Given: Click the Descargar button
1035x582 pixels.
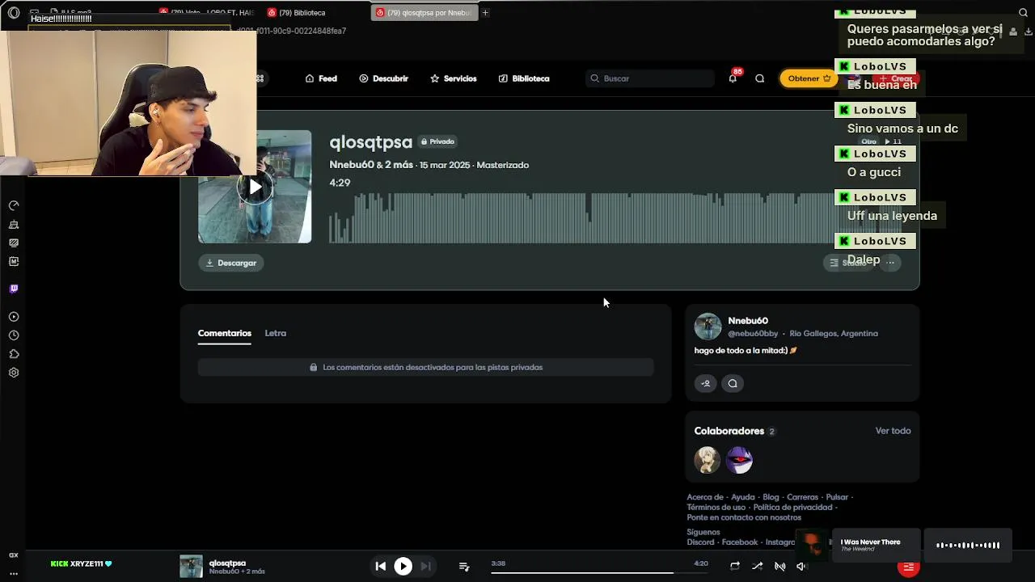Looking at the screenshot, I should 231,263.
